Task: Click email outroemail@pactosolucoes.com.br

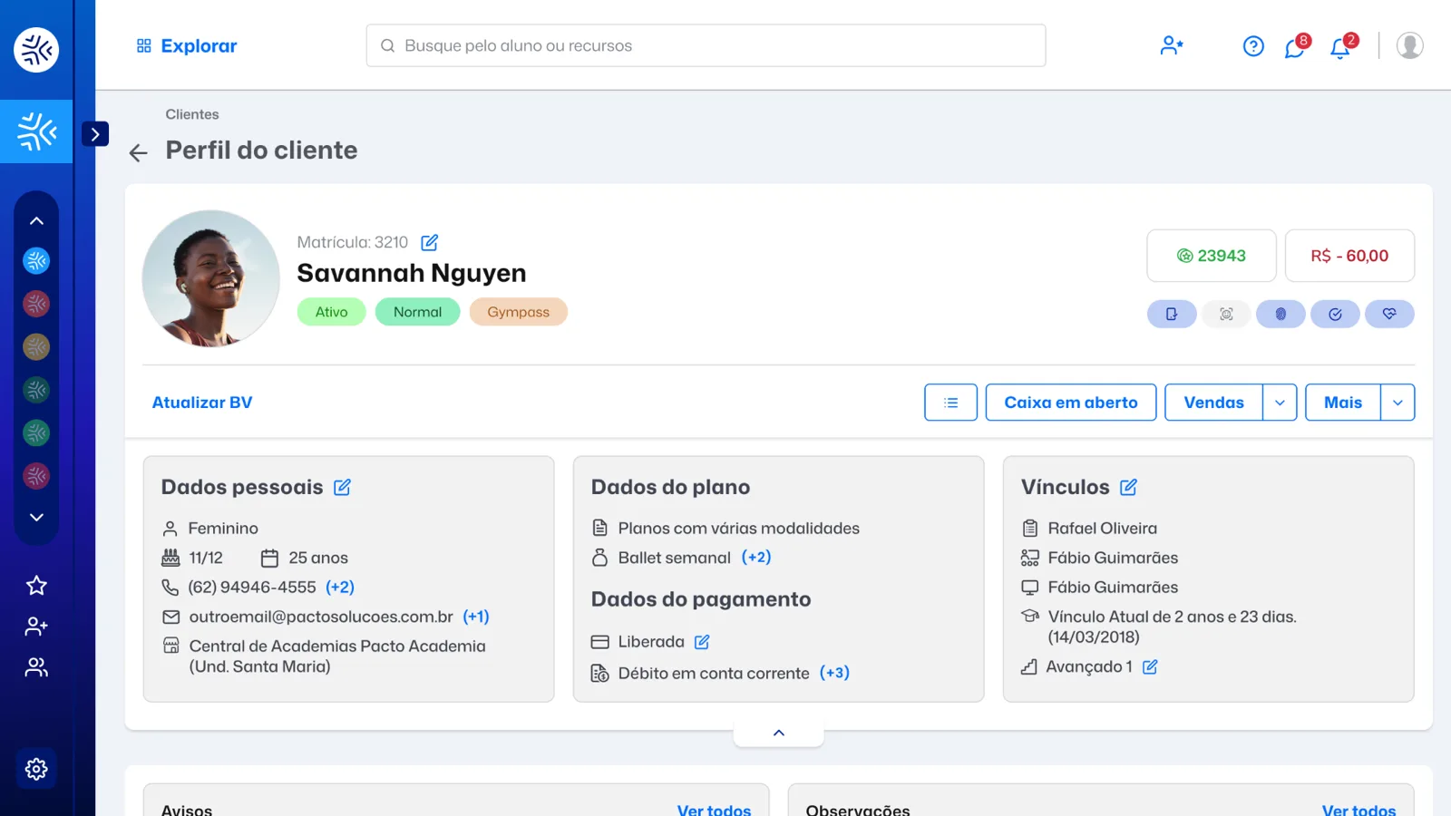Action: (x=321, y=617)
